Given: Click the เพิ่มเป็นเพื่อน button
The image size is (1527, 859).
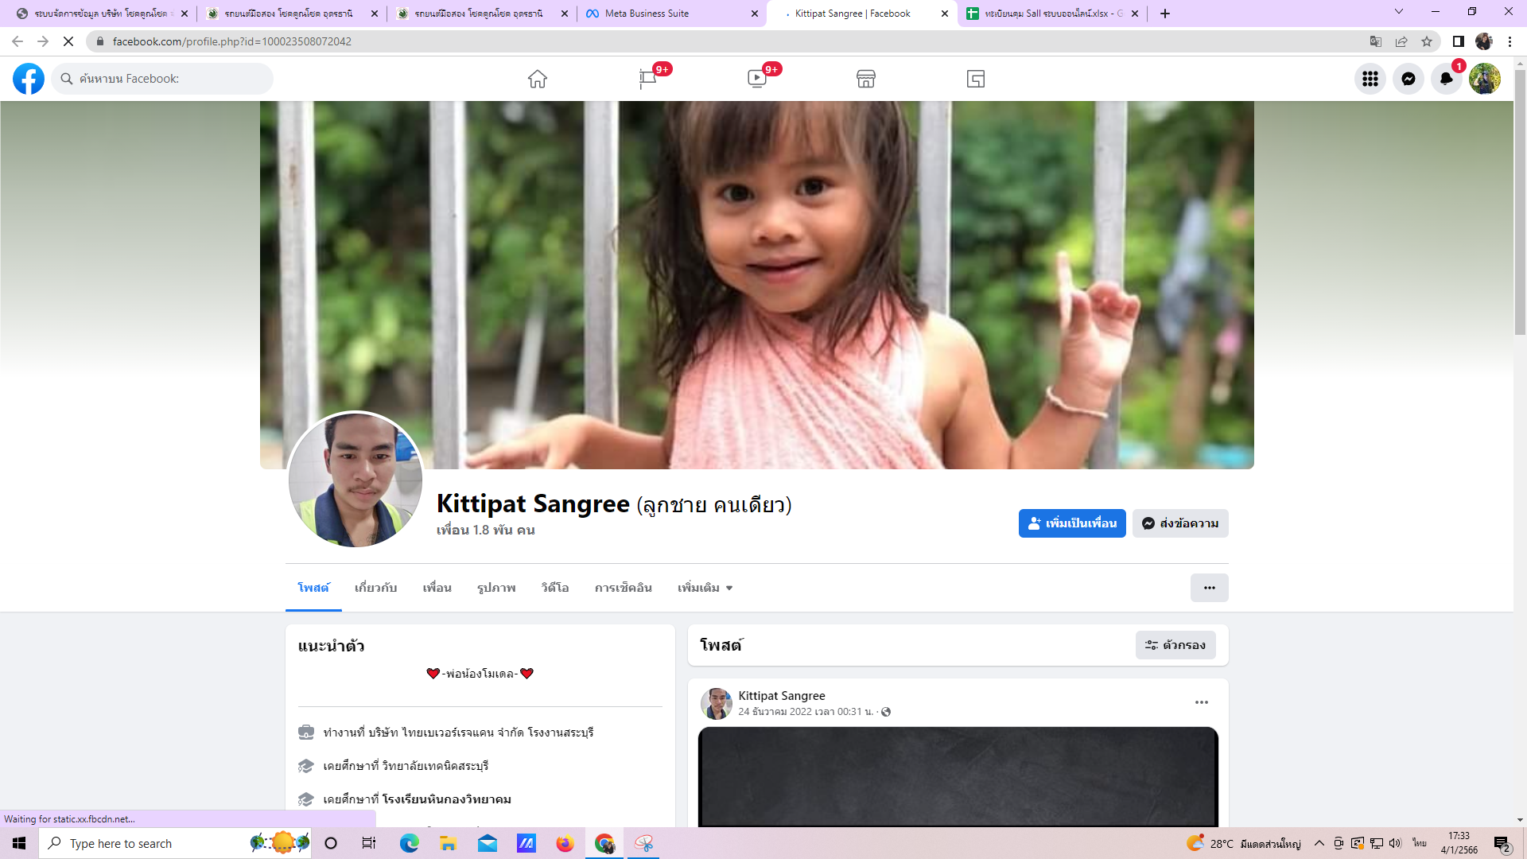Looking at the screenshot, I should 1071,523.
